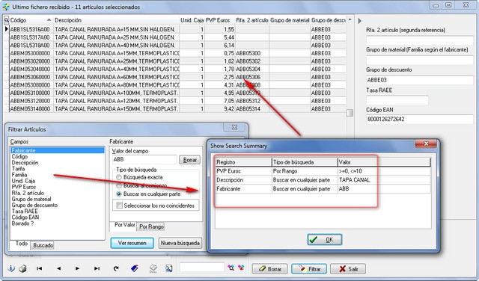
Task: Select Fabricante in Campos list
Action: click(58, 150)
